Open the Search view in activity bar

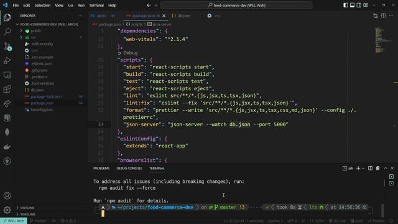coord(7,32)
